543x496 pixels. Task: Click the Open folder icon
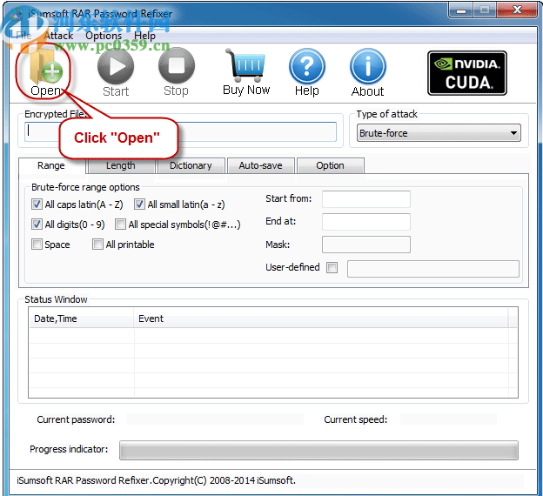[45, 66]
